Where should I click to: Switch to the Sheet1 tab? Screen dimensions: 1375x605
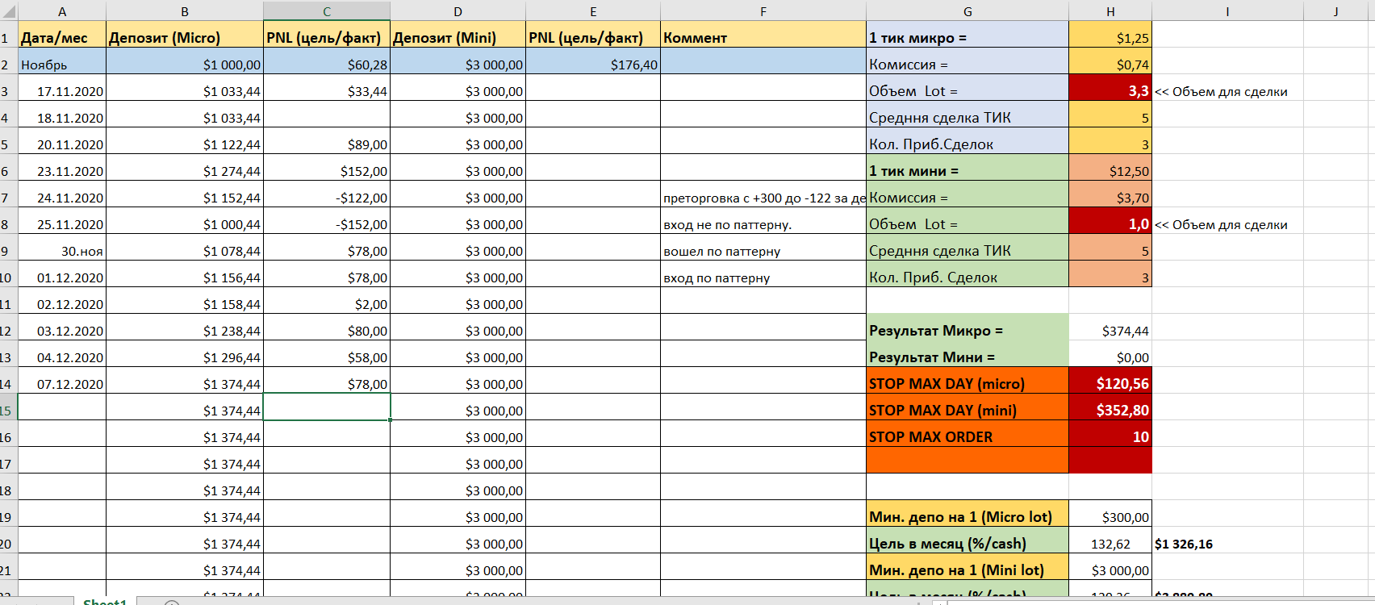[x=105, y=602]
